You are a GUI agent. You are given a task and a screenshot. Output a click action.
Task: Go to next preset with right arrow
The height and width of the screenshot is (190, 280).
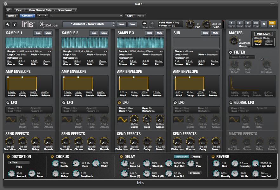click(x=45, y=16)
